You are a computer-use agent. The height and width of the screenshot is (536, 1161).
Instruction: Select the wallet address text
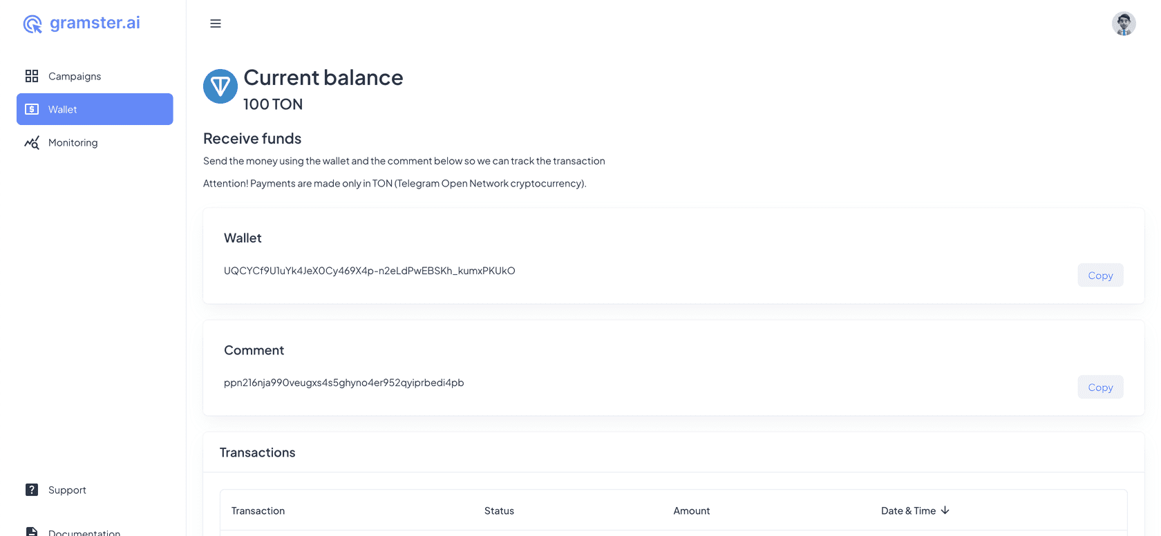[x=370, y=271]
